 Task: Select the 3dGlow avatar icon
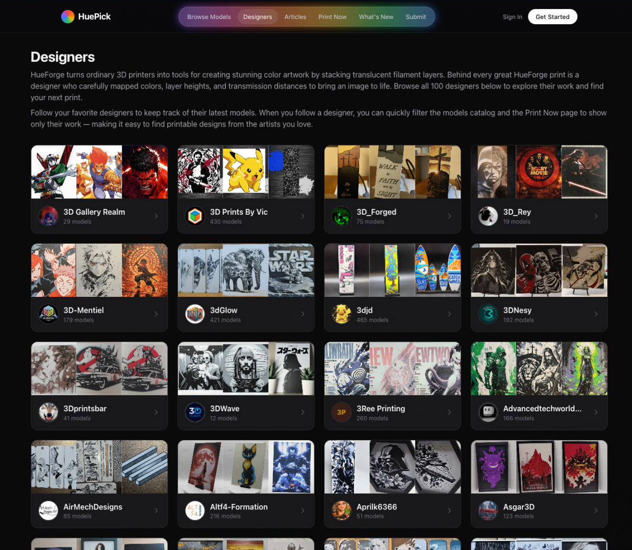pos(195,314)
